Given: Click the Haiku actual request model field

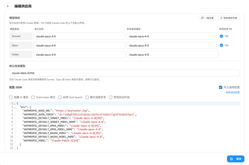Looking at the screenshot, I should [172, 55].
